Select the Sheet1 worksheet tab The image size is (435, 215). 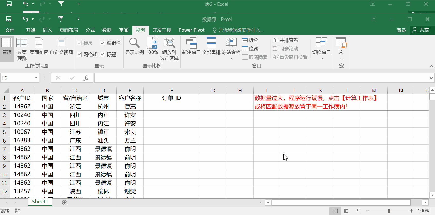point(40,202)
